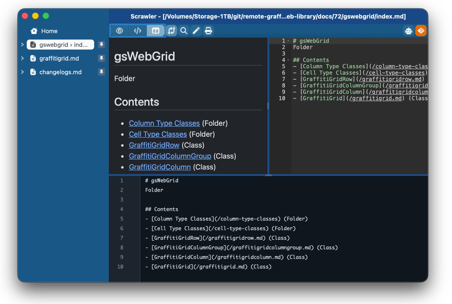452x304 pixels.
Task: Click the /graffitigrid.md link in editor line 10
Action: (x=375, y=98)
